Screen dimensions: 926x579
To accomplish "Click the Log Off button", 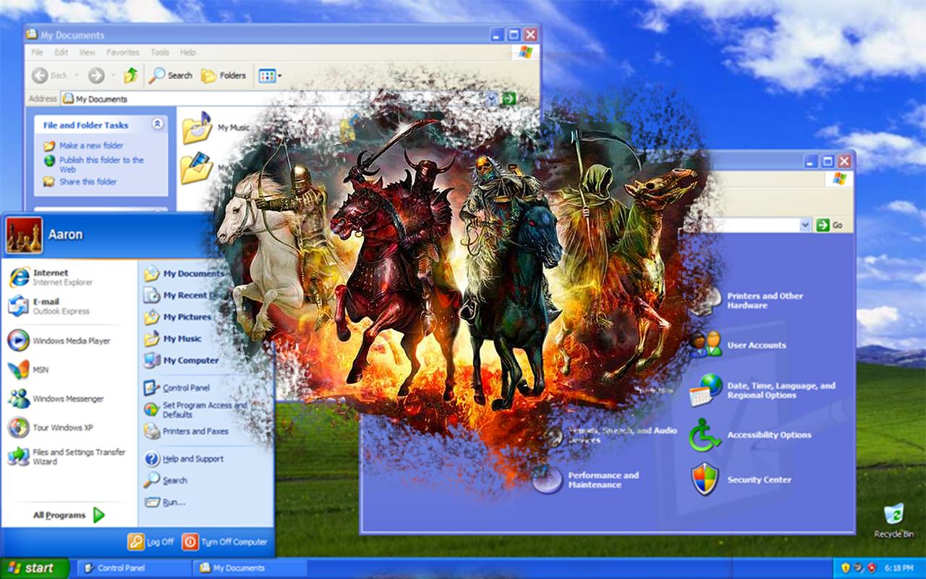I will [x=151, y=541].
